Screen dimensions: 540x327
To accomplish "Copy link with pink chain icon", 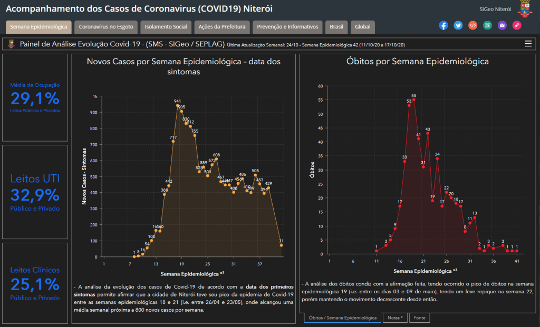I will 517,25.
